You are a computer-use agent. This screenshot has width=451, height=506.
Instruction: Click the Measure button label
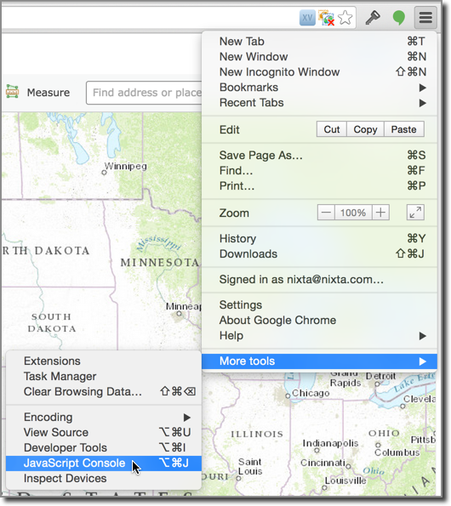tap(49, 93)
